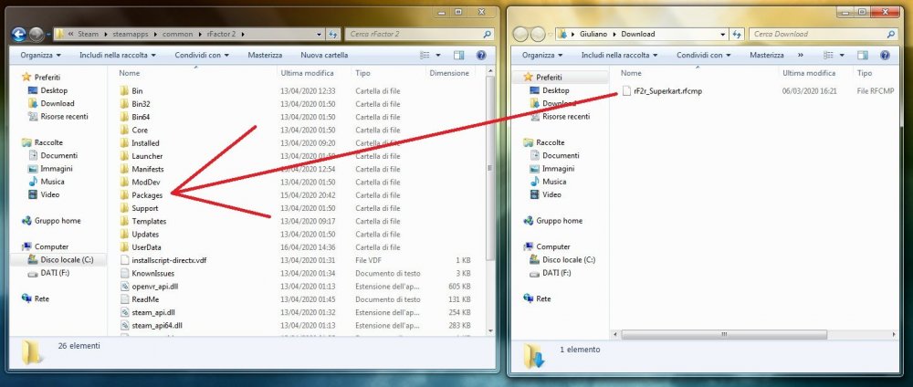The width and height of the screenshot is (913, 387).
Task: Click Nuova cartella button
Action: (324, 56)
